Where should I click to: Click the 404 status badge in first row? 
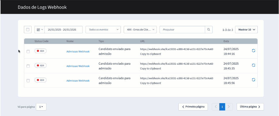pyautogui.click(x=40, y=51)
